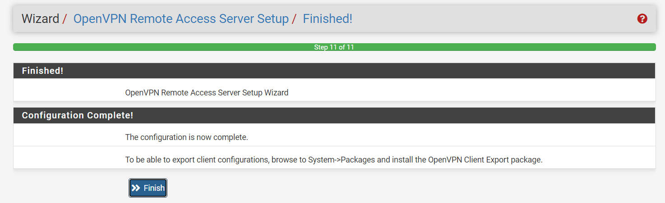This screenshot has height=203, width=665.
Task: Click the slash separator before Finished!
Action: 294,19
